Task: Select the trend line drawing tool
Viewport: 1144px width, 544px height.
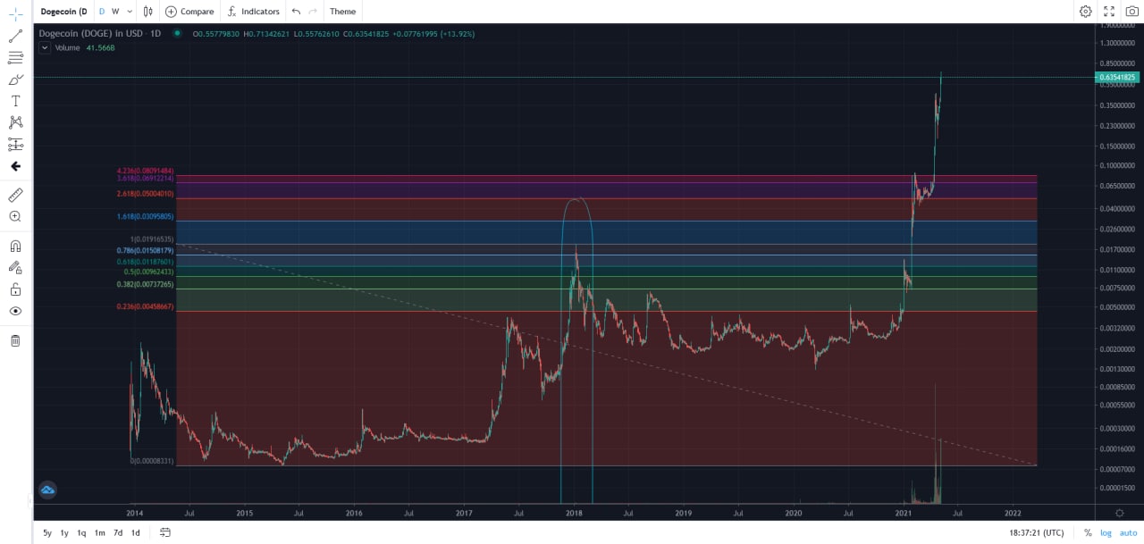Action: (15, 36)
